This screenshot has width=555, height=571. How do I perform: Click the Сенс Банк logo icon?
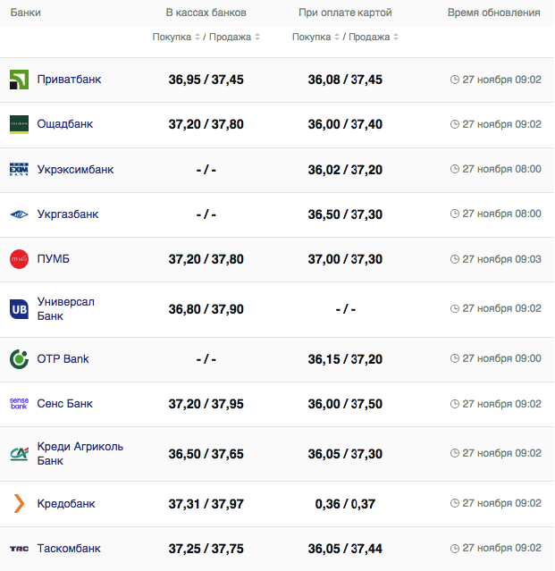19,404
